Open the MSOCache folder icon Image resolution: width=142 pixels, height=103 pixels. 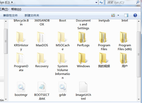tap(62, 37)
